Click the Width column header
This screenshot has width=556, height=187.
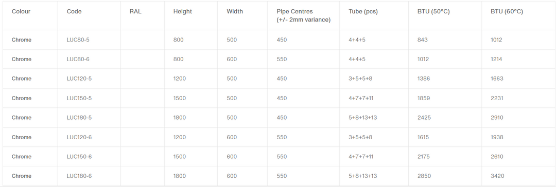click(235, 11)
